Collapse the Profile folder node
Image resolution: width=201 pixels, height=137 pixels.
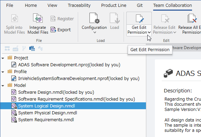(x=3, y=72)
